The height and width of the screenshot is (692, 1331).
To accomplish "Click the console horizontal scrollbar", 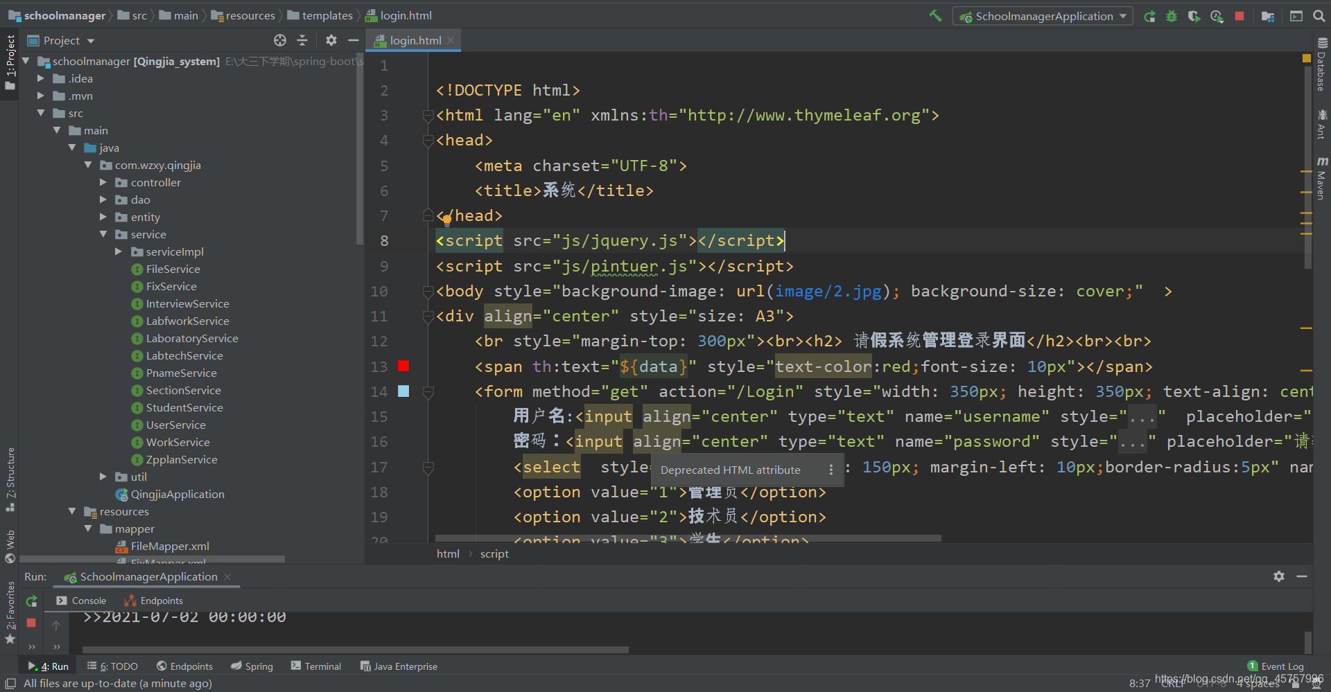I will (x=355, y=650).
